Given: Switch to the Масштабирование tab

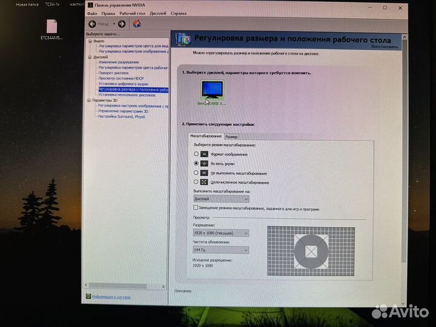Looking at the screenshot, I should click(206, 136).
